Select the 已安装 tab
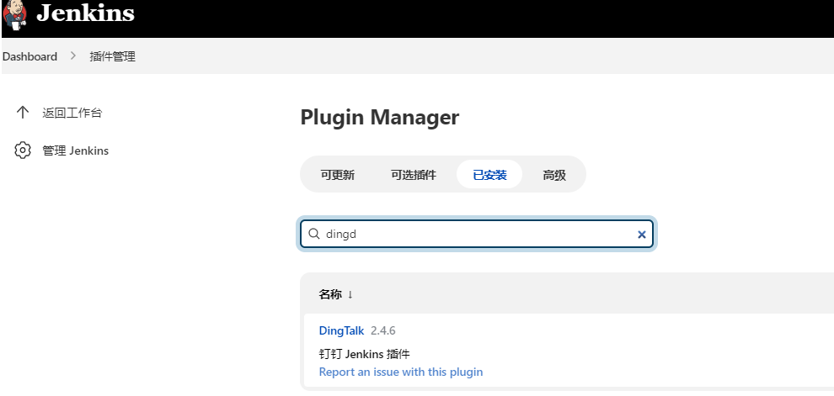The image size is (834, 396). coord(489,175)
